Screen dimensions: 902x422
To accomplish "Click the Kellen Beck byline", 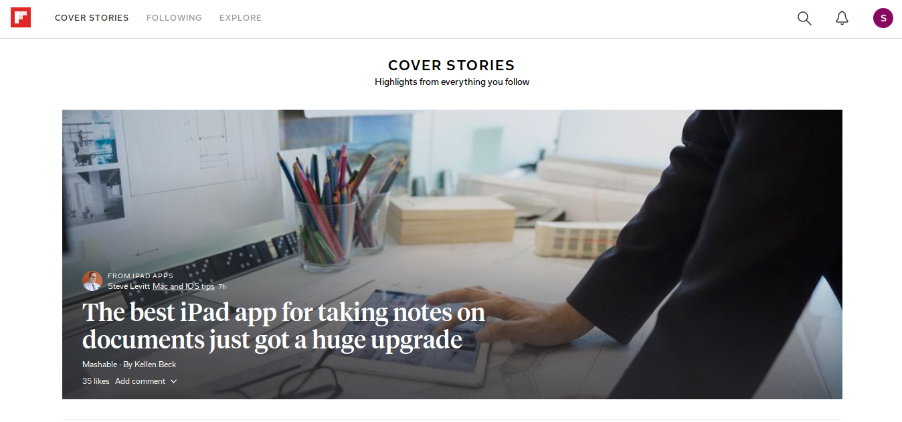I will pyautogui.click(x=155, y=364).
